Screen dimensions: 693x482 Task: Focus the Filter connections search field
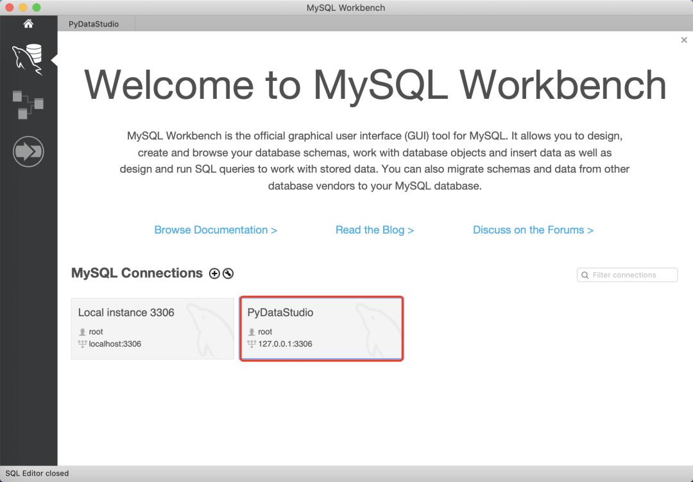click(627, 275)
